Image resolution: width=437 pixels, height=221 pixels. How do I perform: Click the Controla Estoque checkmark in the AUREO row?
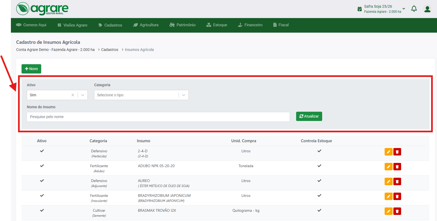[319, 181]
